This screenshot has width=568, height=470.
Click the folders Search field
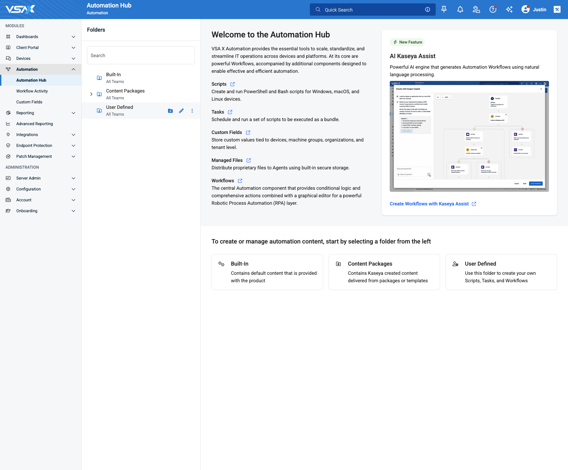[141, 55]
